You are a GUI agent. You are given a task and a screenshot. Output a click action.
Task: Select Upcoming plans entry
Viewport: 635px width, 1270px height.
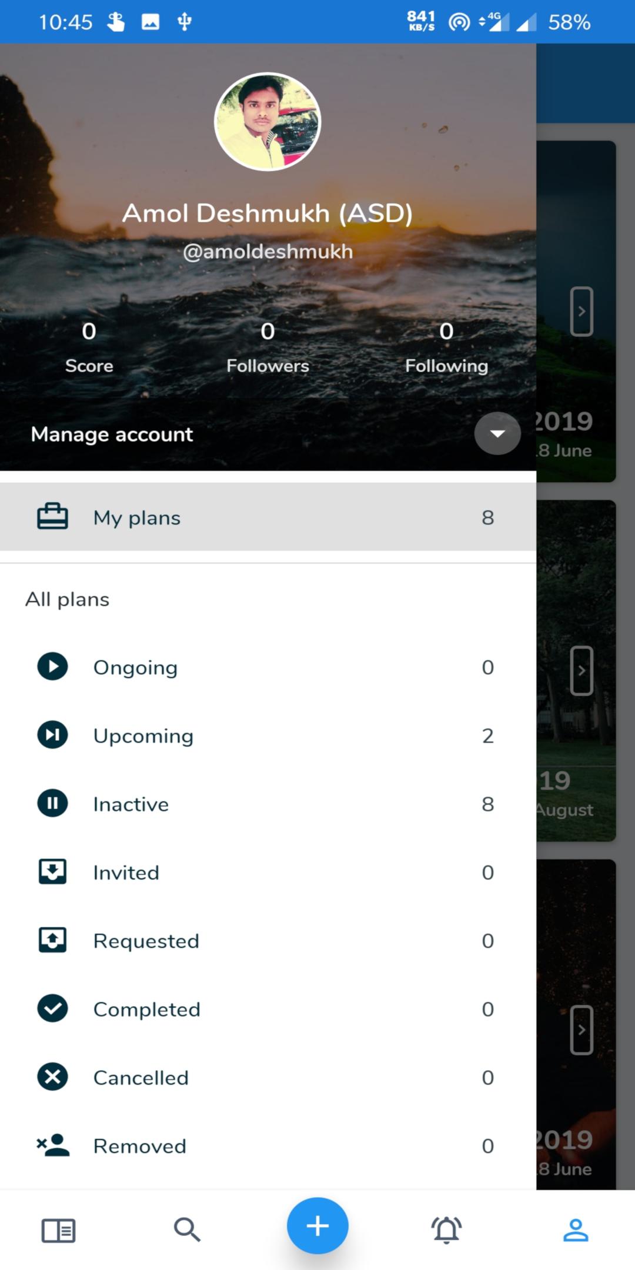click(268, 735)
